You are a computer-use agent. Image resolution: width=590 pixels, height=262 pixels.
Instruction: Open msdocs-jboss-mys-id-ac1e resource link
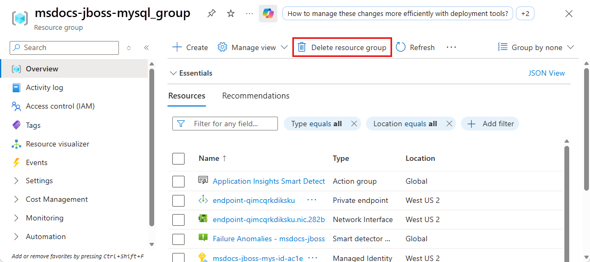[x=258, y=258]
